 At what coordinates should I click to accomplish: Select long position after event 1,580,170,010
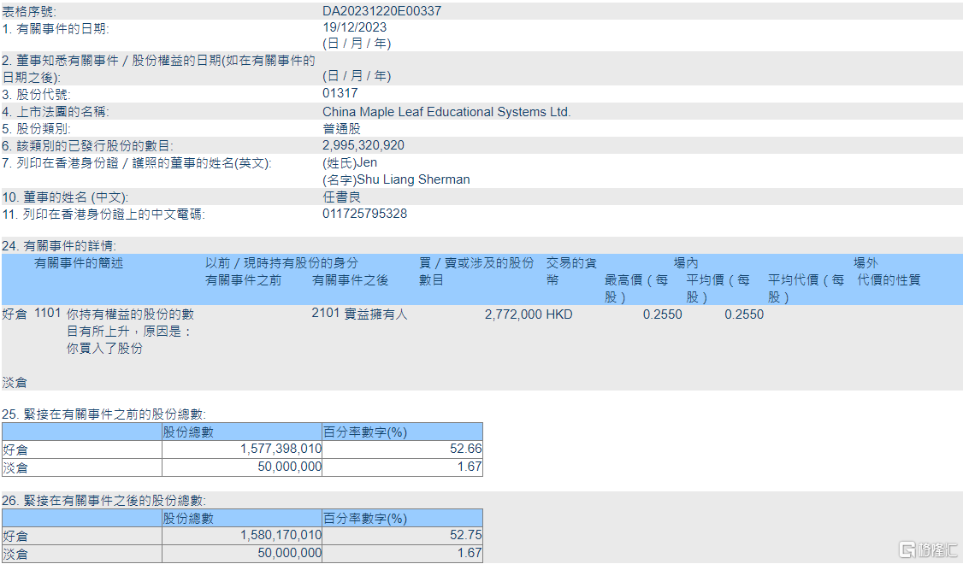click(x=281, y=535)
